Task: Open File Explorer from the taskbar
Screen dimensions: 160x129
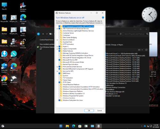Action: coord(67,126)
